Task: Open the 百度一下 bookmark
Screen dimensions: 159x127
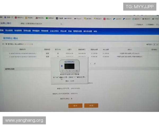Action: click(9, 17)
